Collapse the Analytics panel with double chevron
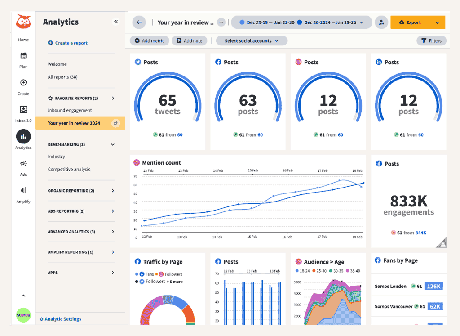Viewport: 460px width, 336px height. coord(115,22)
